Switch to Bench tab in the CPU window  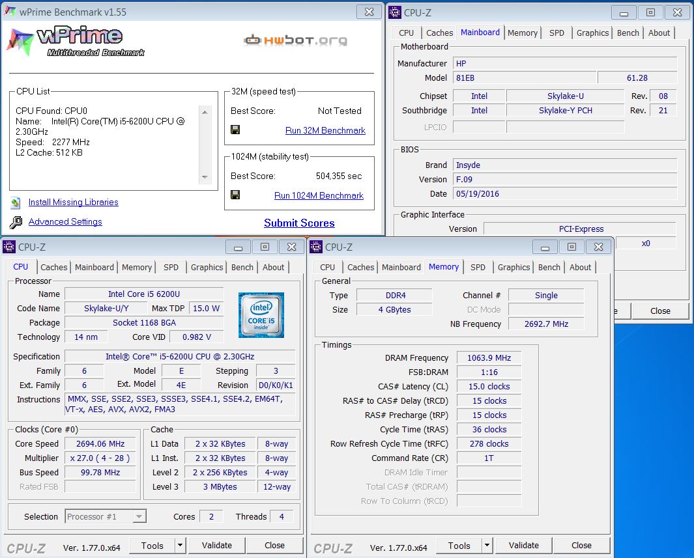click(242, 267)
